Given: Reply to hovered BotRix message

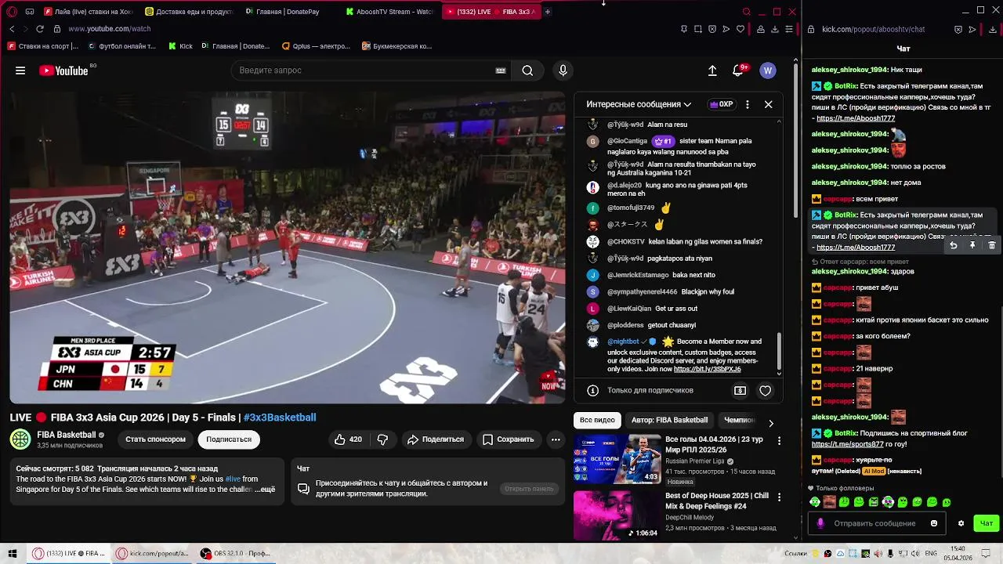Looking at the screenshot, I should click(953, 245).
